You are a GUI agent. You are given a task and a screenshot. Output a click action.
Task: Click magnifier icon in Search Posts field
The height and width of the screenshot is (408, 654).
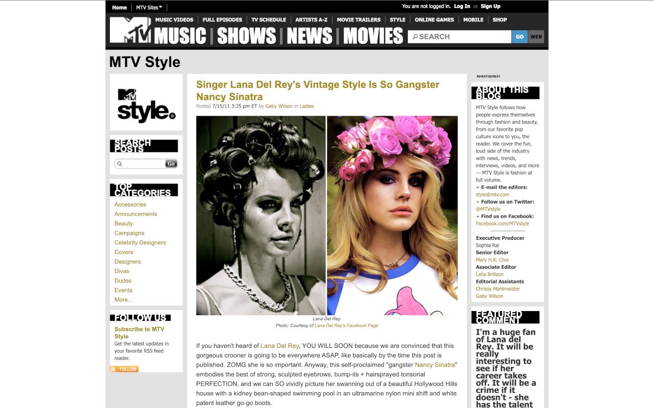[120, 164]
